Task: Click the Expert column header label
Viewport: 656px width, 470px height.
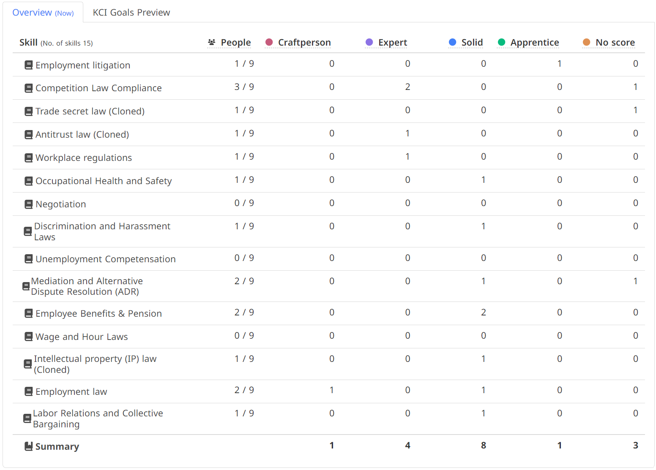Action: click(x=393, y=43)
